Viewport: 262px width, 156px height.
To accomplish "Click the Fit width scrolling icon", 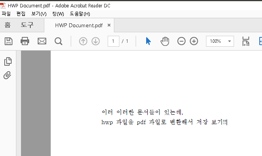I will click(x=246, y=41).
